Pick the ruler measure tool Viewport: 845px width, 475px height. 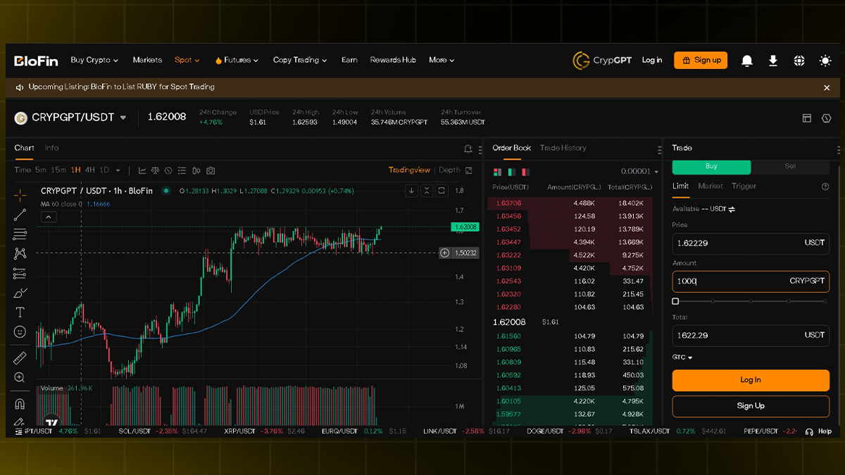[20, 357]
